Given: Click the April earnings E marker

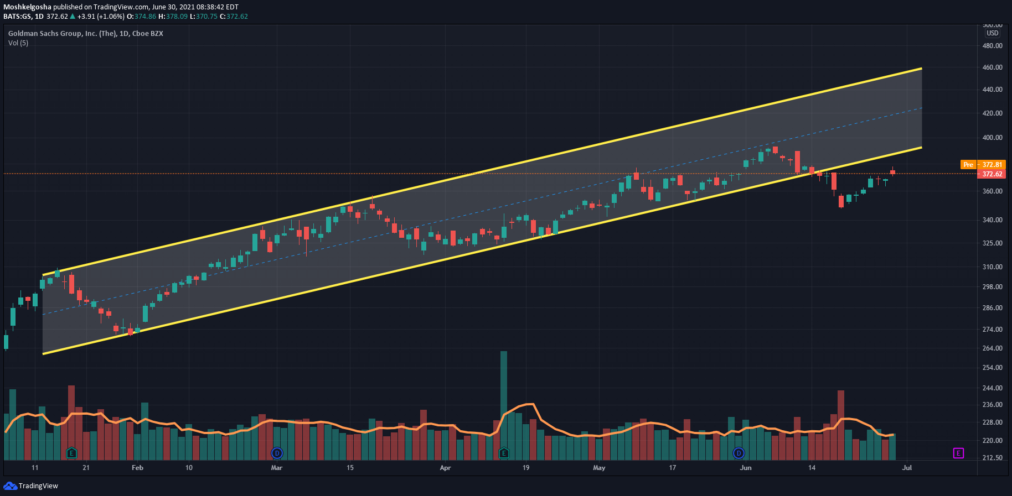Looking at the screenshot, I should (504, 453).
